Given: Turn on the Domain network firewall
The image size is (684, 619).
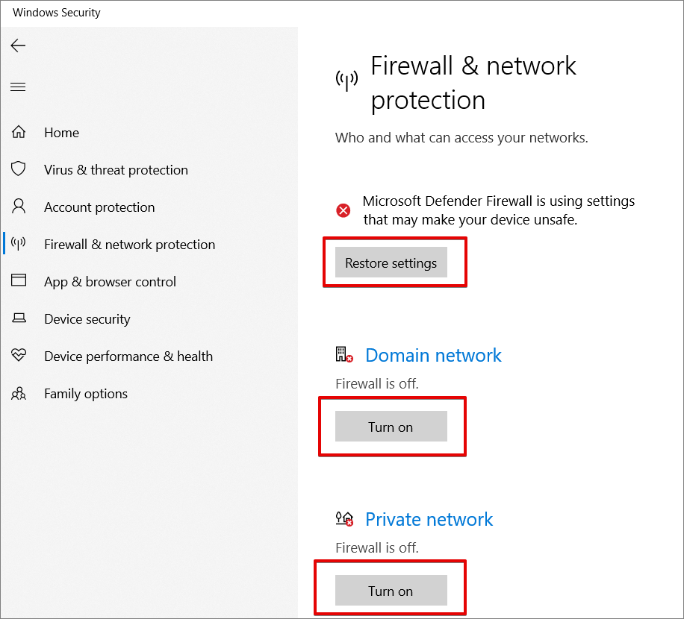Looking at the screenshot, I should [x=391, y=427].
